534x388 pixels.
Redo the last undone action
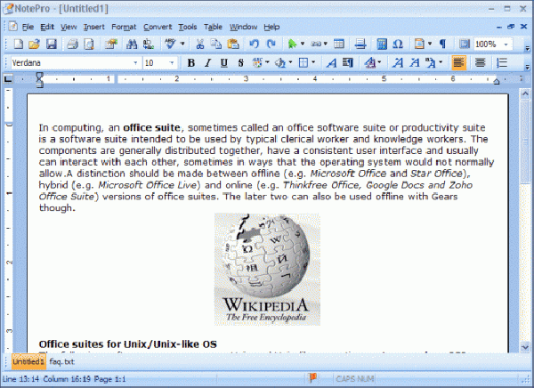point(271,44)
